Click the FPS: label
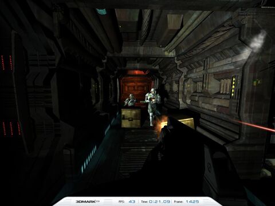 pyautogui.click(x=121, y=201)
